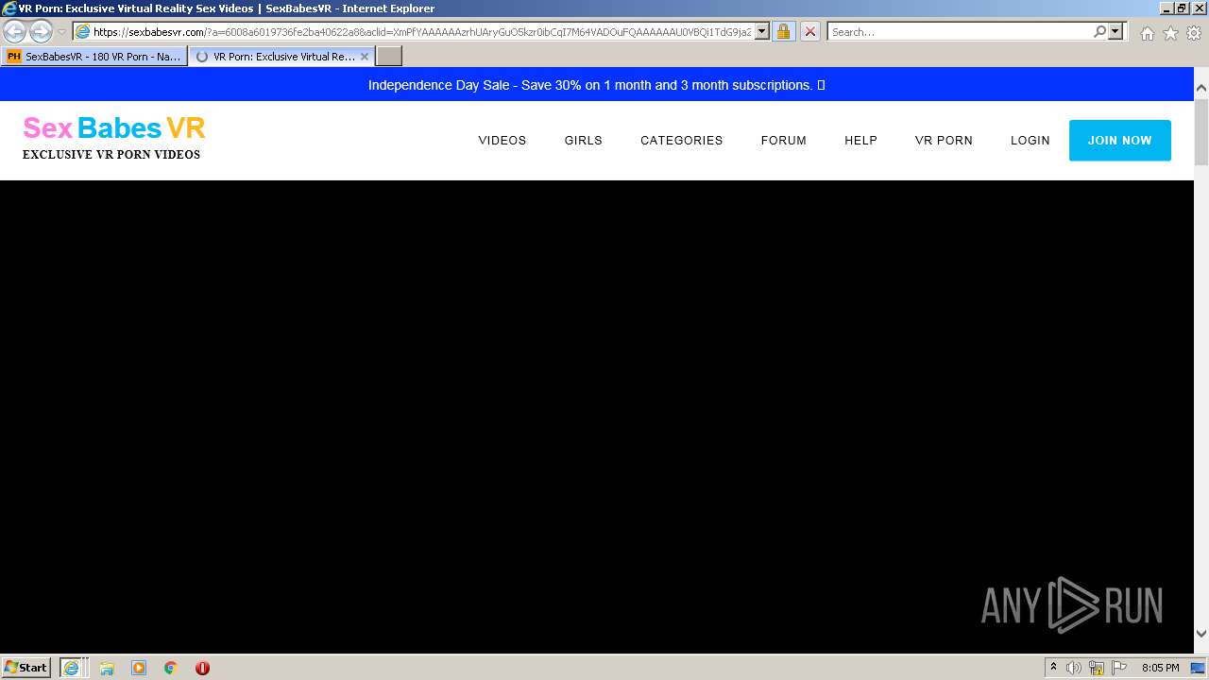Screen dimensions: 1209x680
Task: Open the media player taskbar icon
Action: coord(139,668)
